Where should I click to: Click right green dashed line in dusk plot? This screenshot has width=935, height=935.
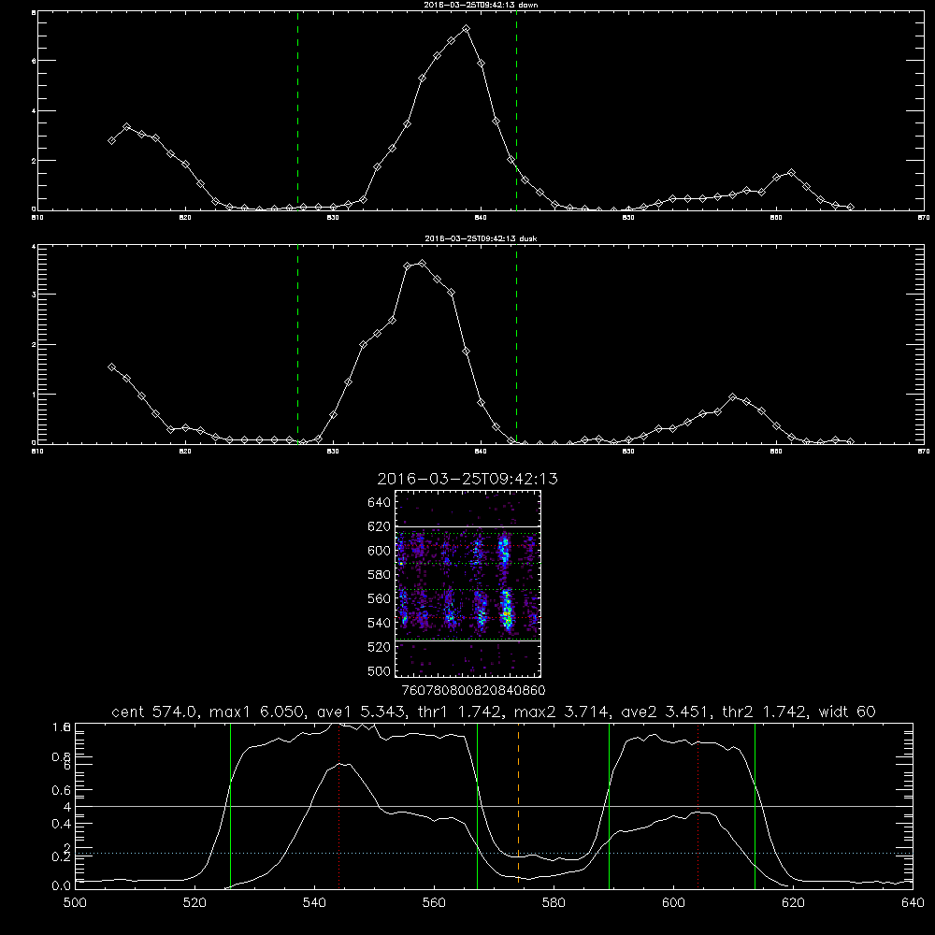(x=516, y=344)
